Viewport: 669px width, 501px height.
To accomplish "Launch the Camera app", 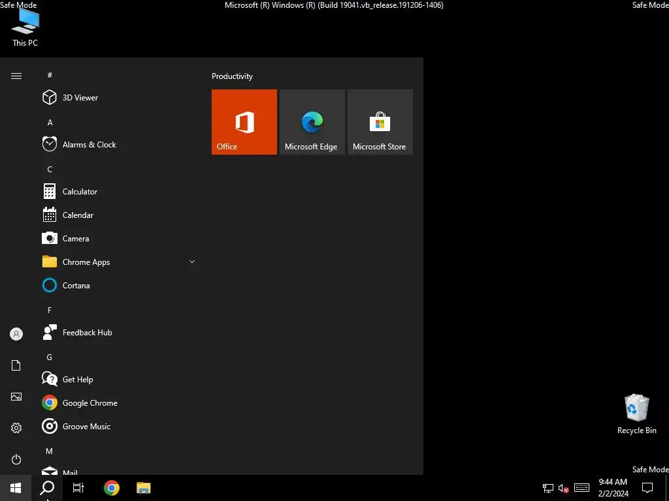I will pos(120,239).
